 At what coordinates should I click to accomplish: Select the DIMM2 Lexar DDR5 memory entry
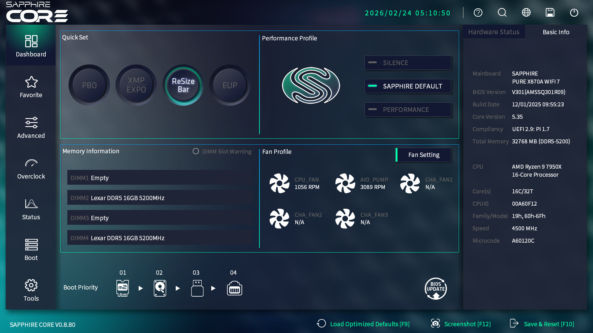pos(160,198)
